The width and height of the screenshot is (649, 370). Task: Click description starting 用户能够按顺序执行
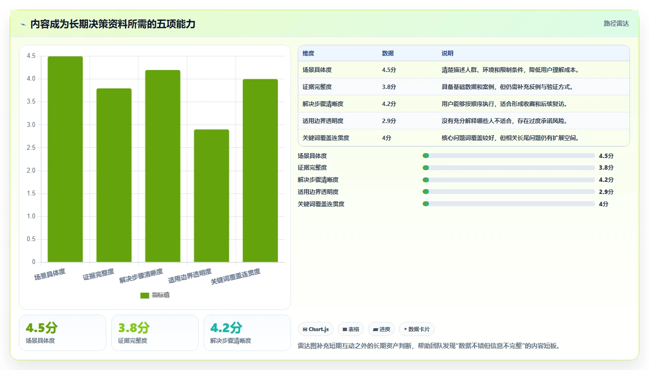(504, 104)
